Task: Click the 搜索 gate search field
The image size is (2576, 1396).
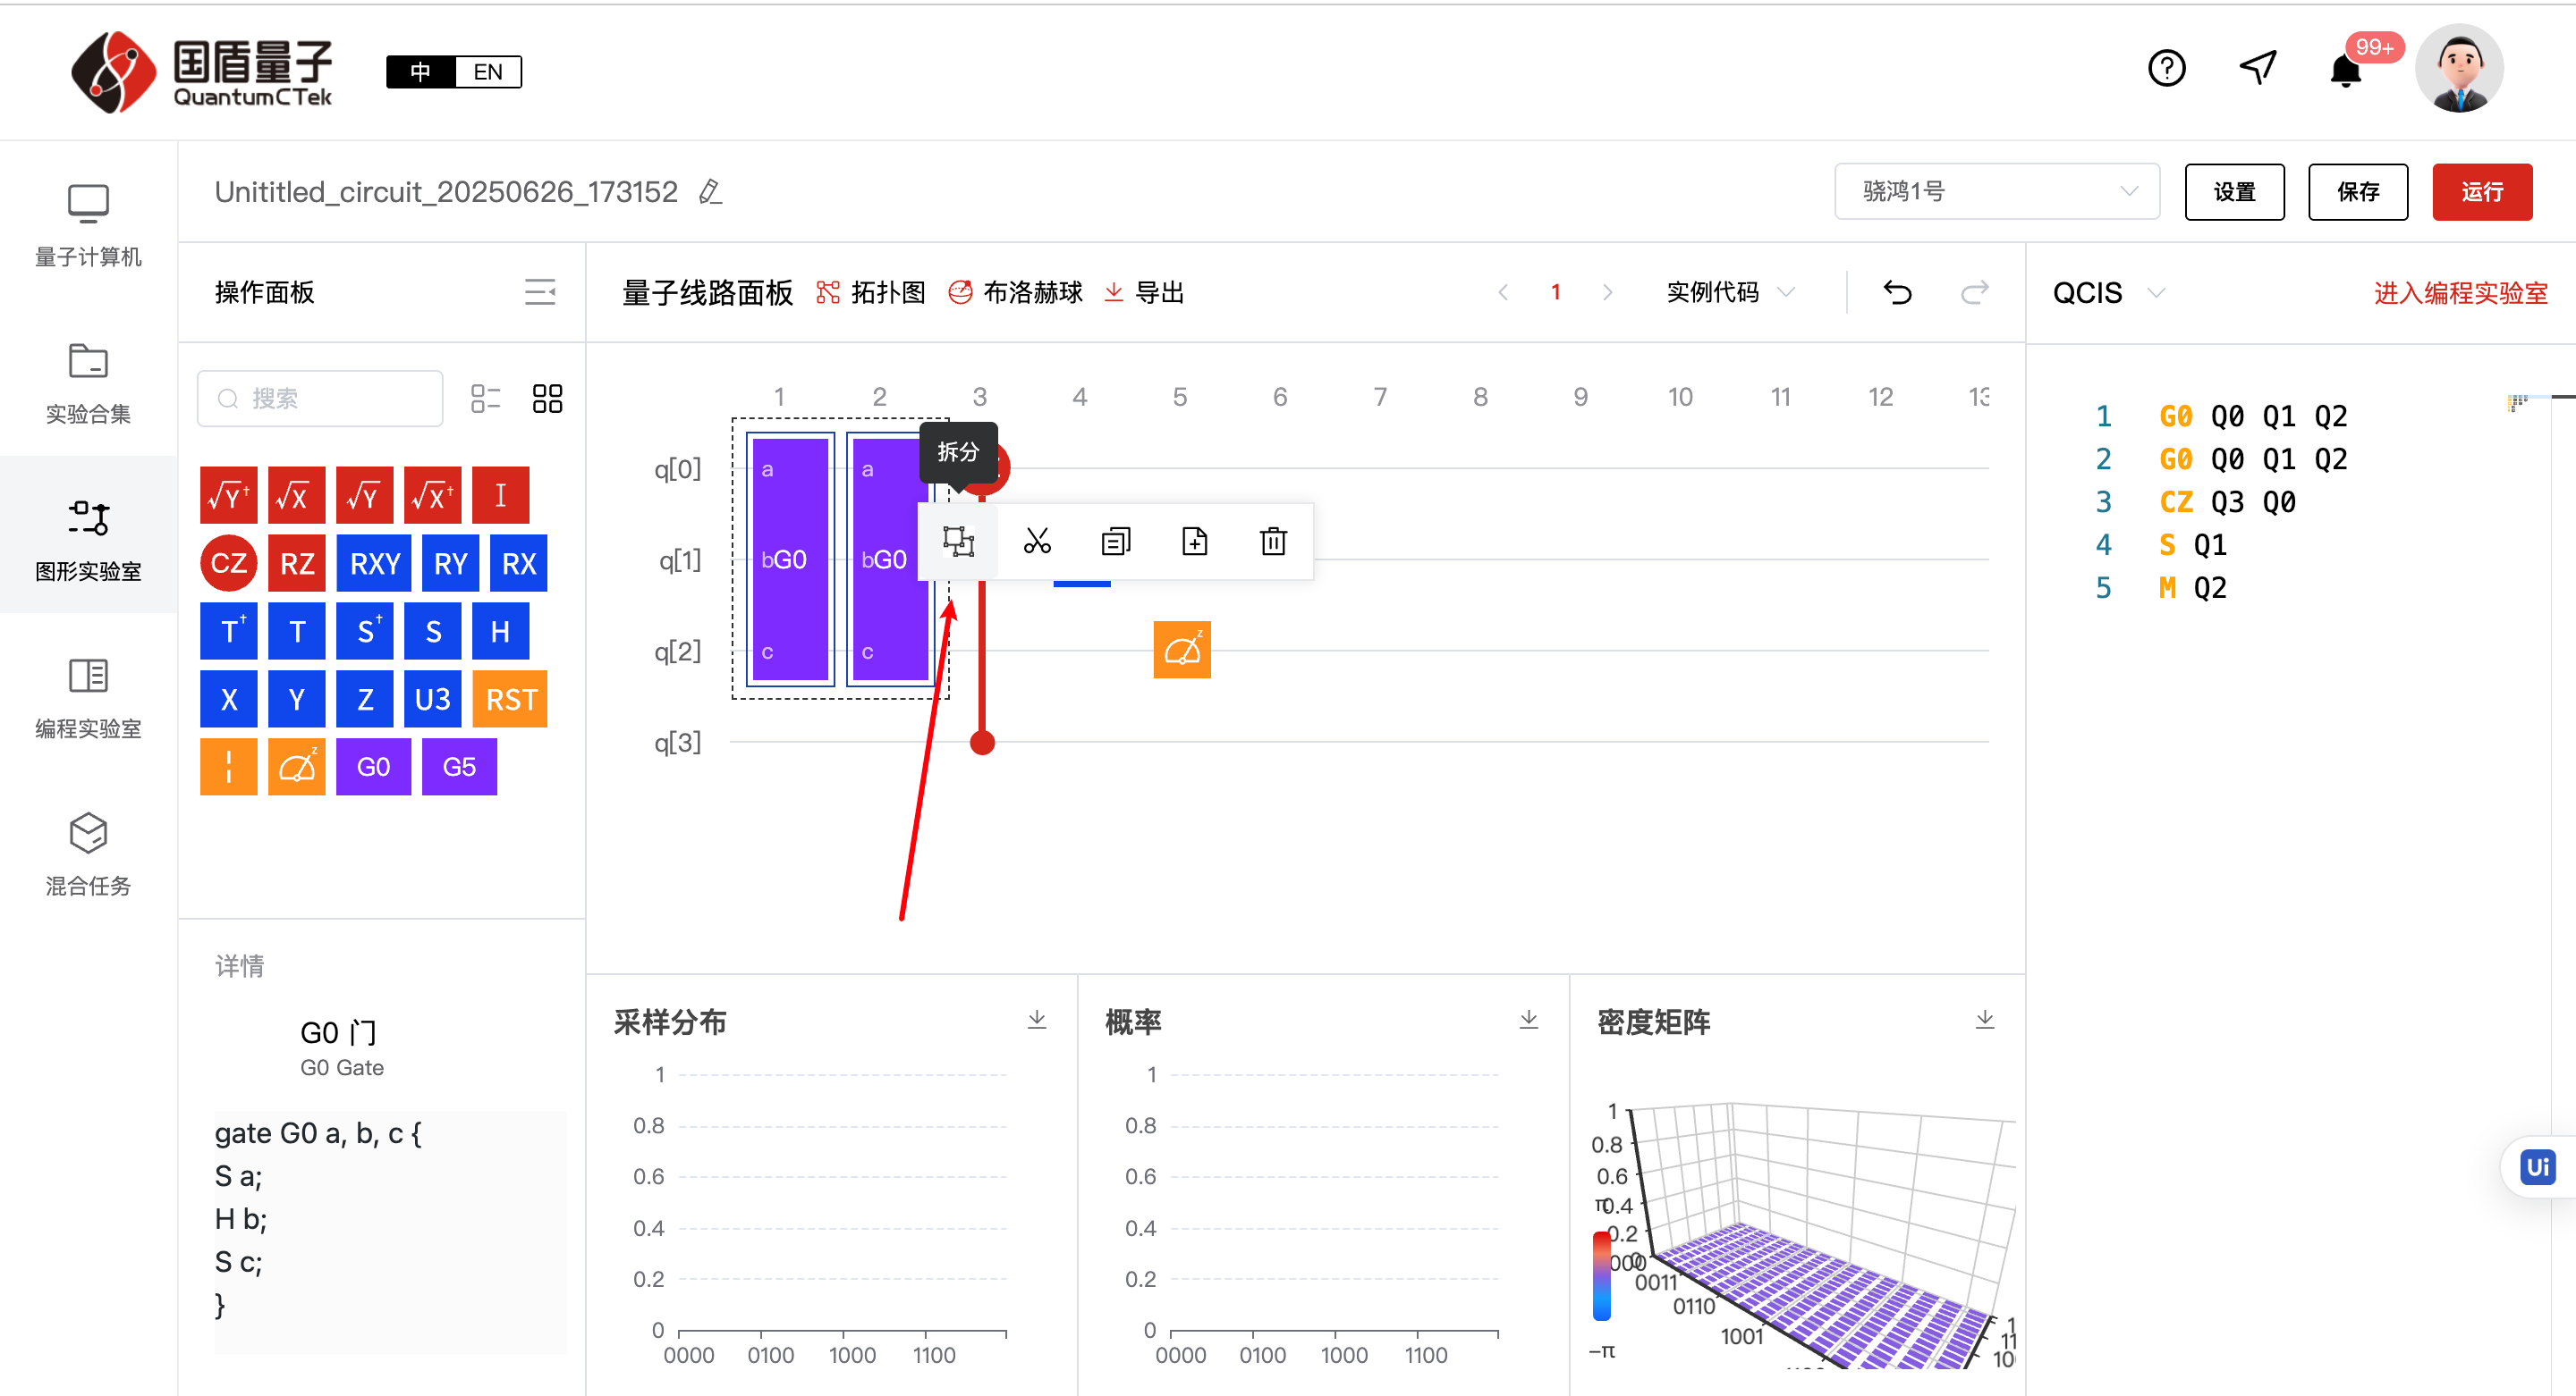Action: tap(320, 399)
